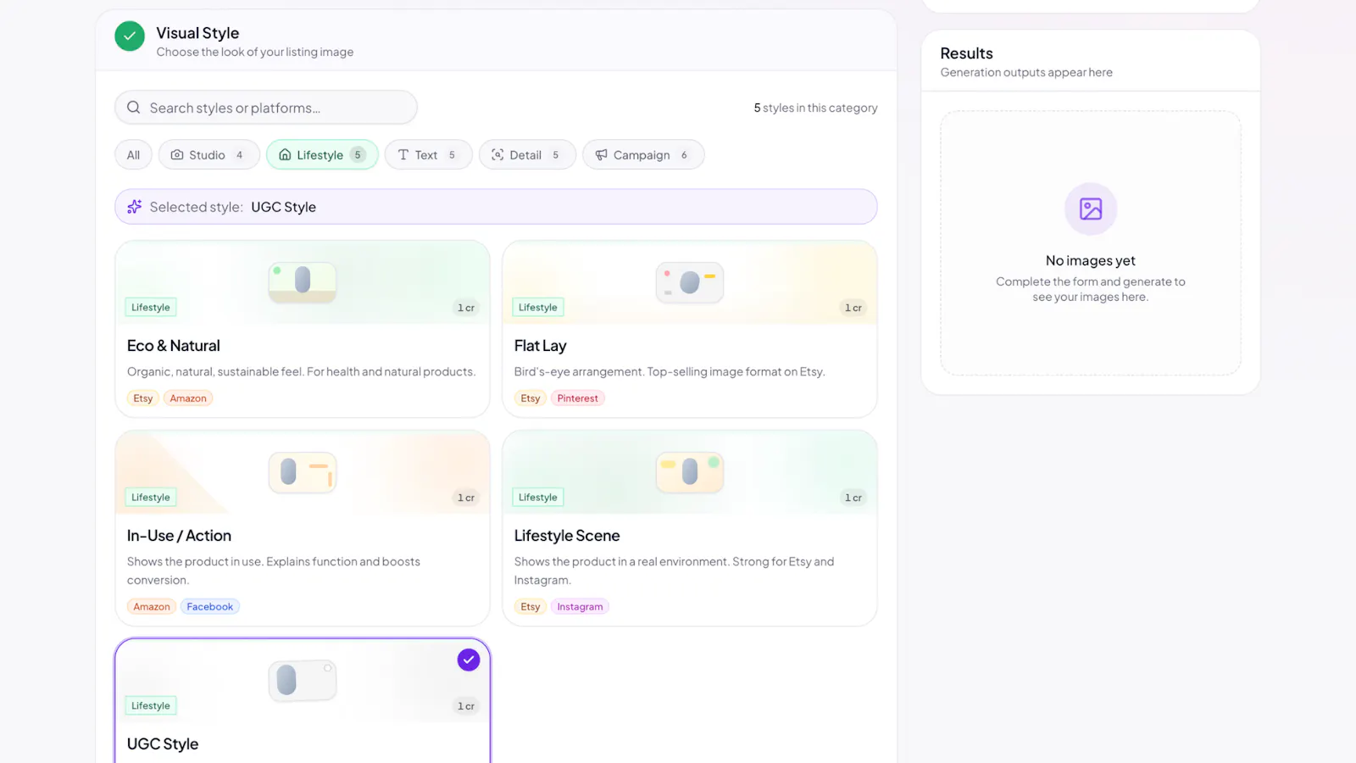1356x763 pixels.
Task: Click the Lifestyle Scene preview thumbnail
Action: coord(690,472)
